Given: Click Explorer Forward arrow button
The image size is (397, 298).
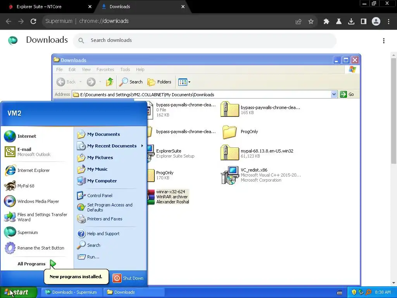Looking at the screenshot, I should 91,82.
